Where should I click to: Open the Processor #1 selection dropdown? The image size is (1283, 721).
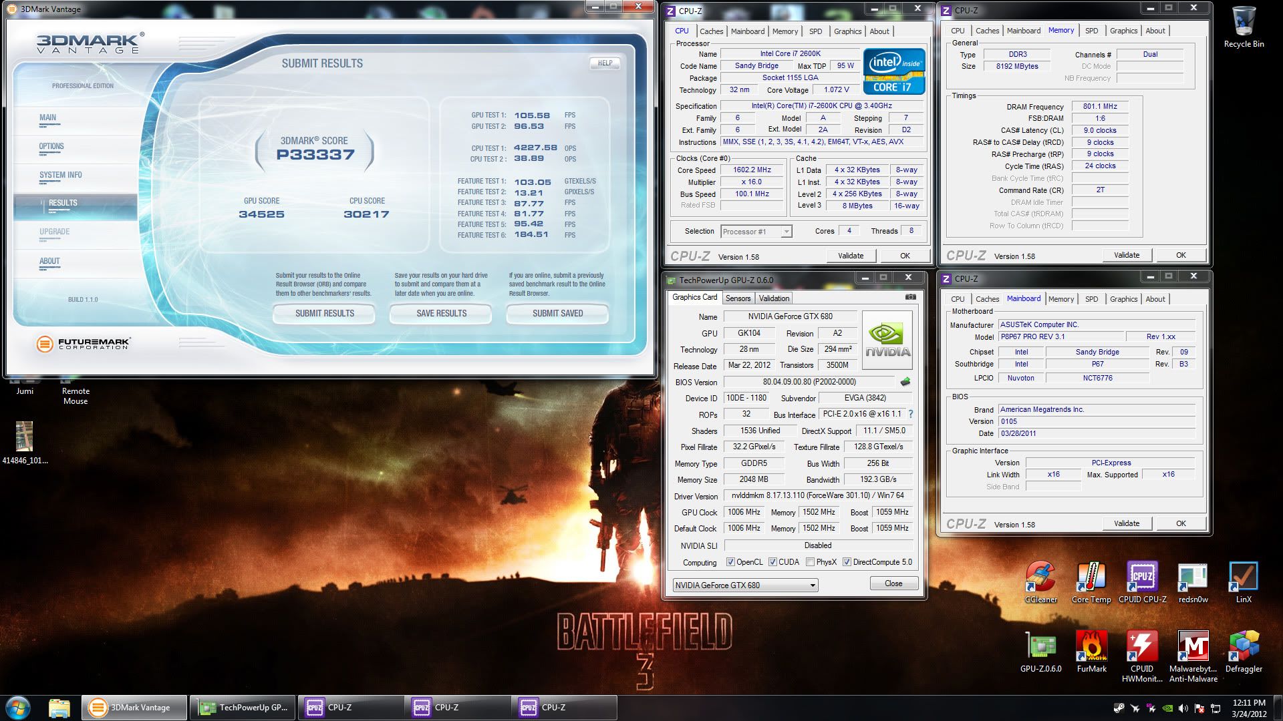click(756, 231)
